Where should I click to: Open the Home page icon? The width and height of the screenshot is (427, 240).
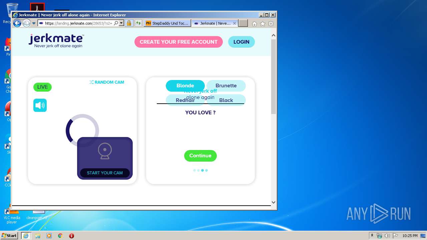click(x=255, y=24)
